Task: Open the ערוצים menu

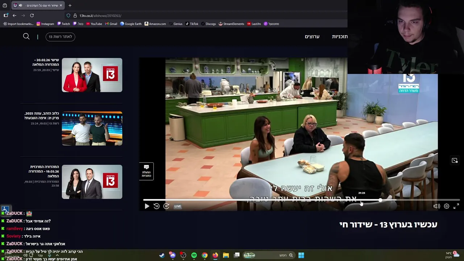Action: 312,37
